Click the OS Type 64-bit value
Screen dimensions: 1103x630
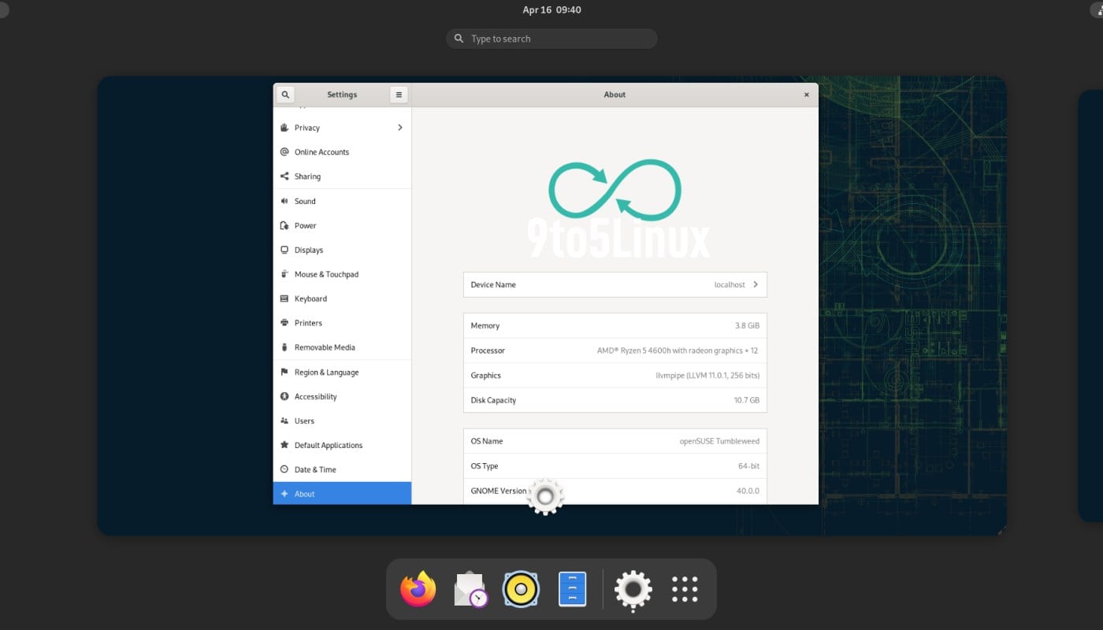click(x=748, y=466)
